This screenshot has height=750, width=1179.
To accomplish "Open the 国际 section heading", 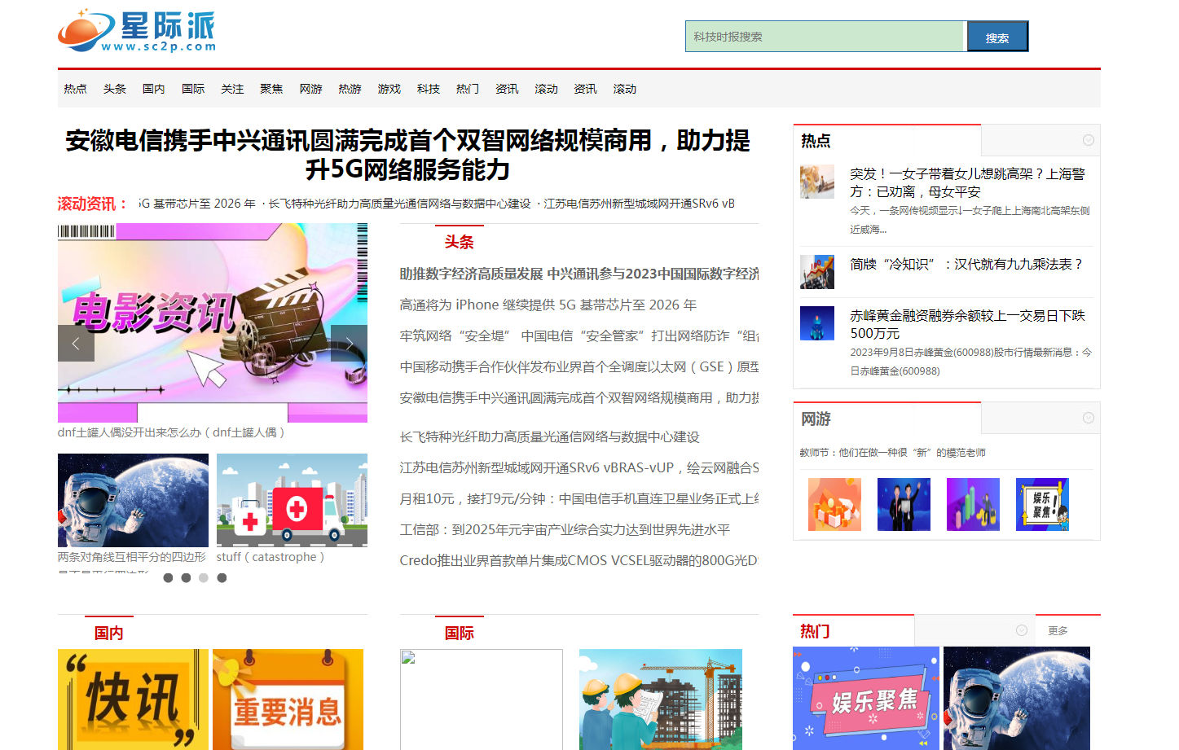I will coord(459,633).
